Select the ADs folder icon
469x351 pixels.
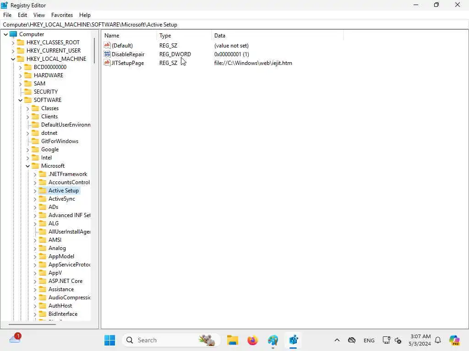(43, 207)
